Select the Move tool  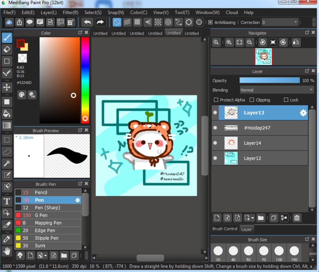(x=7, y=87)
